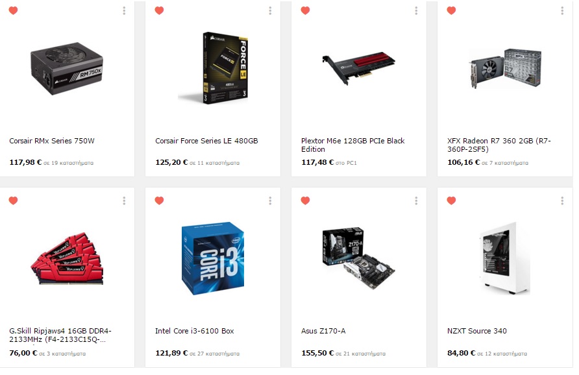Image resolution: width=579 pixels, height=375 pixels.
Task: Click the heart icon on Intel Core i3-6100
Action: [159, 200]
